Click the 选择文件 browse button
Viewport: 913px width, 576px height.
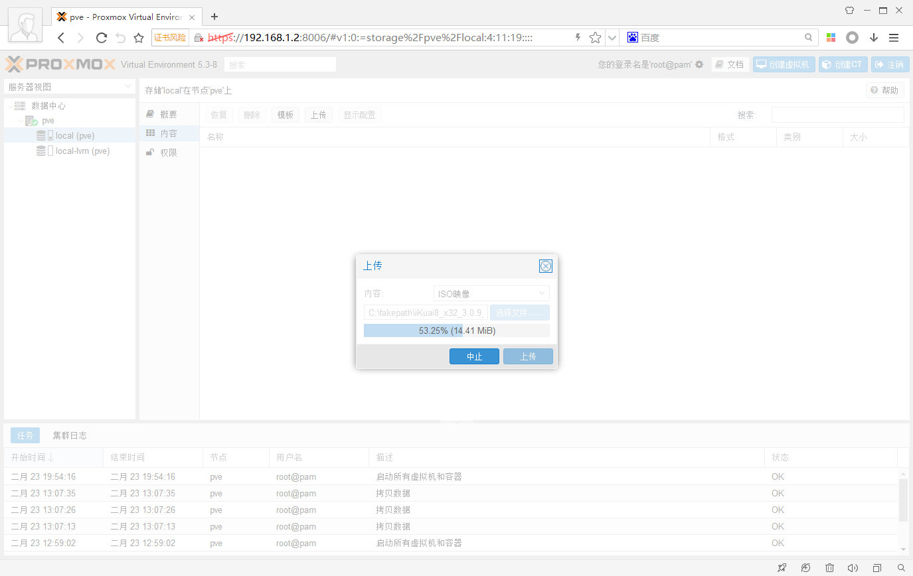[x=520, y=313]
